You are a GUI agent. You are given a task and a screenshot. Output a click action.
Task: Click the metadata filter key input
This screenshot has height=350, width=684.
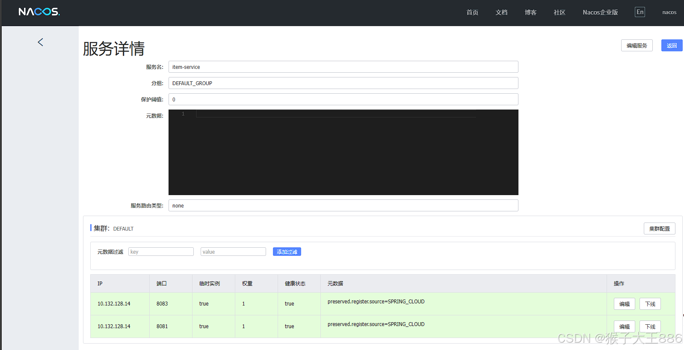[161, 252]
